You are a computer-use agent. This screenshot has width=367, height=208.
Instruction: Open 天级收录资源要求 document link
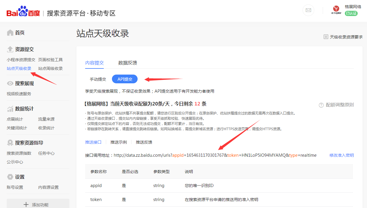point(343,37)
